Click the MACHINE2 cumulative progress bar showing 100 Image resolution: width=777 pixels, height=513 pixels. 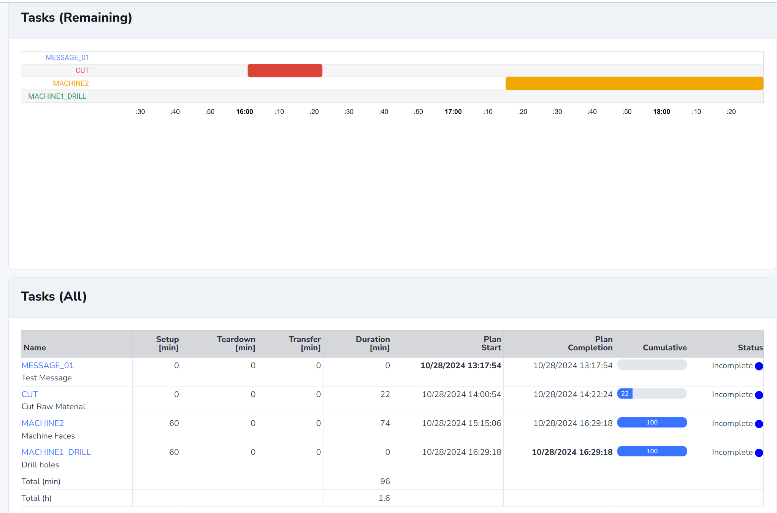652,423
